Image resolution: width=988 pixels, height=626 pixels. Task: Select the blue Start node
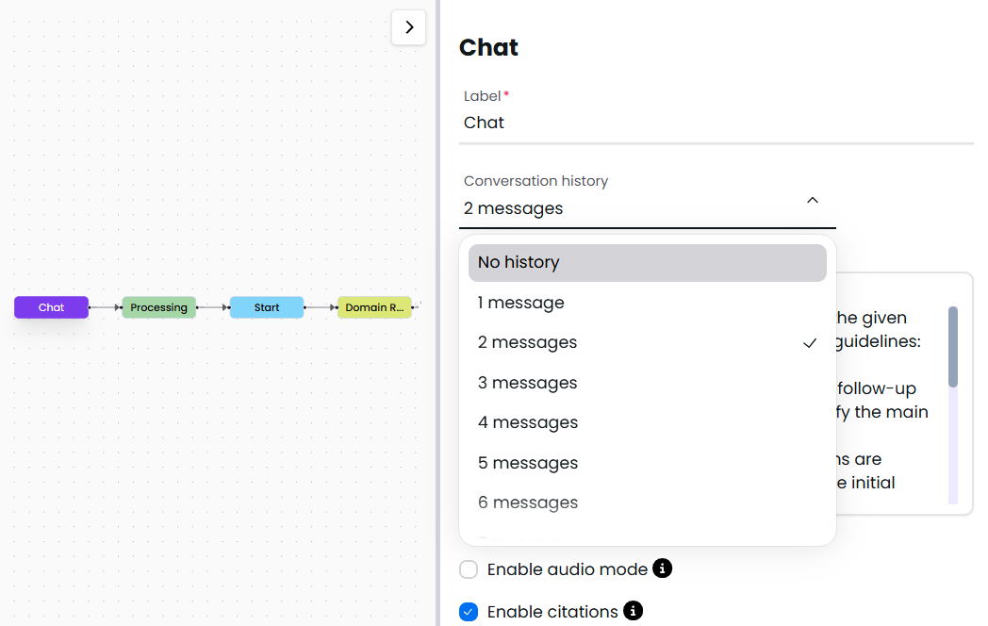(x=267, y=307)
